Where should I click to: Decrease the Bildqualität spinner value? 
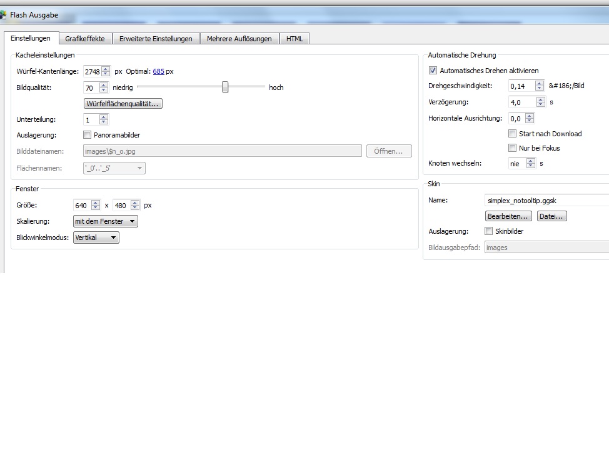click(x=104, y=90)
